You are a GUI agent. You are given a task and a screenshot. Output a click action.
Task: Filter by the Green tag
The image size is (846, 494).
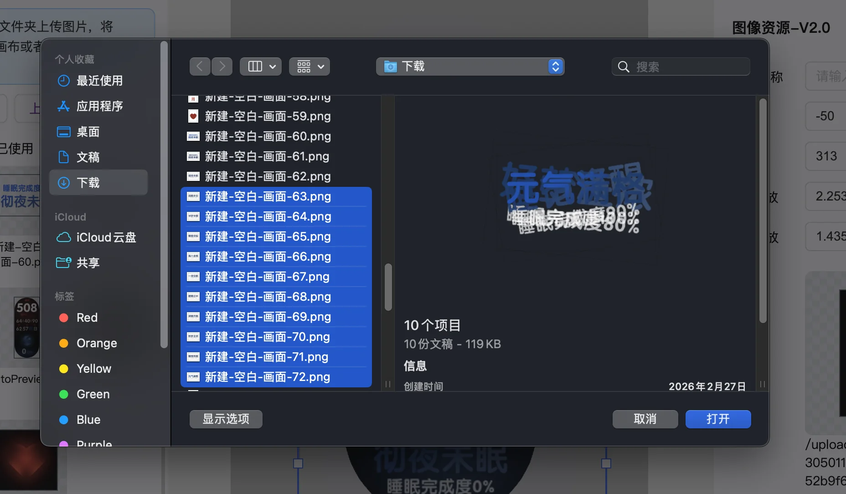pyautogui.click(x=93, y=394)
